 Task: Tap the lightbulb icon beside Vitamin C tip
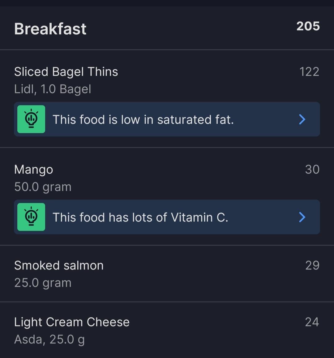(31, 217)
